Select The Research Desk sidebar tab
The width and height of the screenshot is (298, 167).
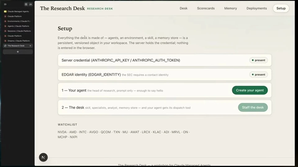tap(18, 46)
